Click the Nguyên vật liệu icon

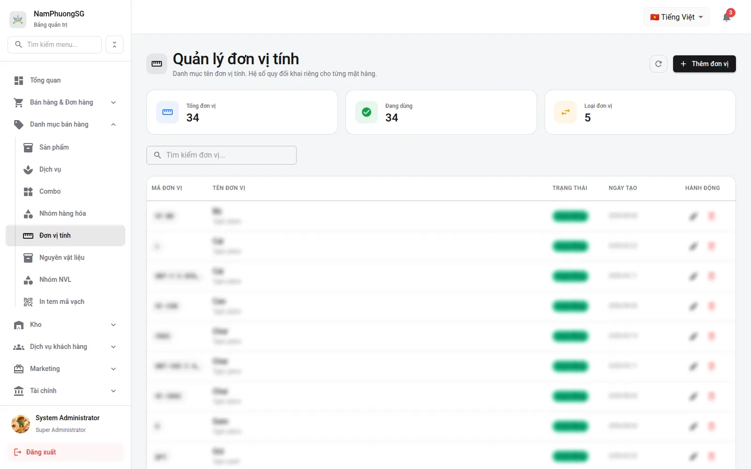tap(28, 257)
